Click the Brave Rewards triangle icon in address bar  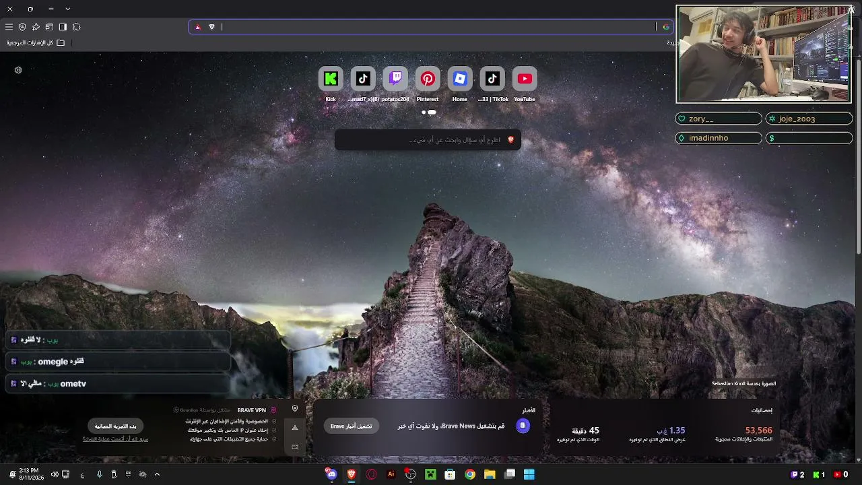click(x=197, y=27)
